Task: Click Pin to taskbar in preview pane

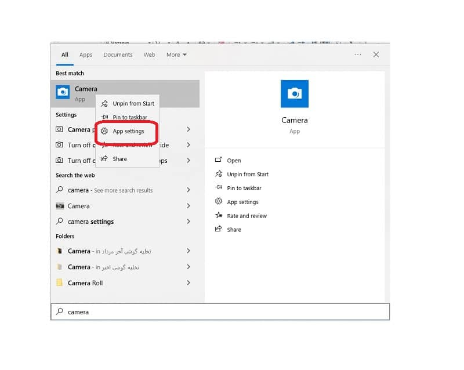Action: pos(244,188)
